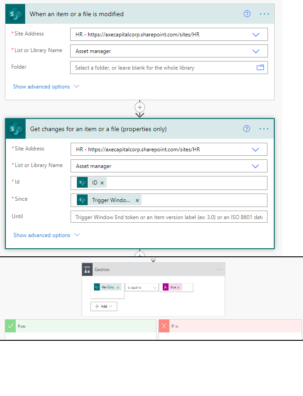Click the fx expression icon in Condition
This screenshot has height=396, width=303.
(166, 287)
